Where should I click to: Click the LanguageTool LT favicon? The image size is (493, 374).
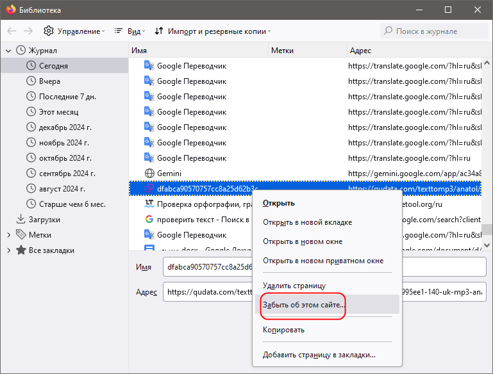coord(149,204)
